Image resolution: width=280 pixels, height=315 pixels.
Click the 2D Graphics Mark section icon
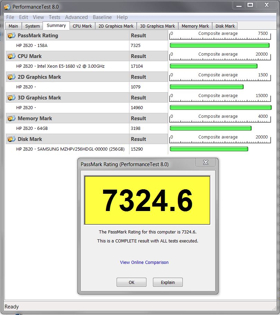[11, 77]
